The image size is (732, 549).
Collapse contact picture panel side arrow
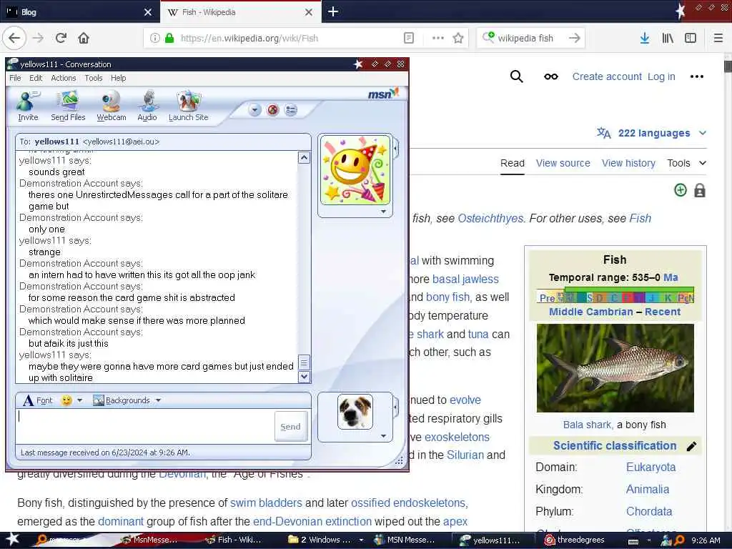pyautogui.click(x=395, y=149)
